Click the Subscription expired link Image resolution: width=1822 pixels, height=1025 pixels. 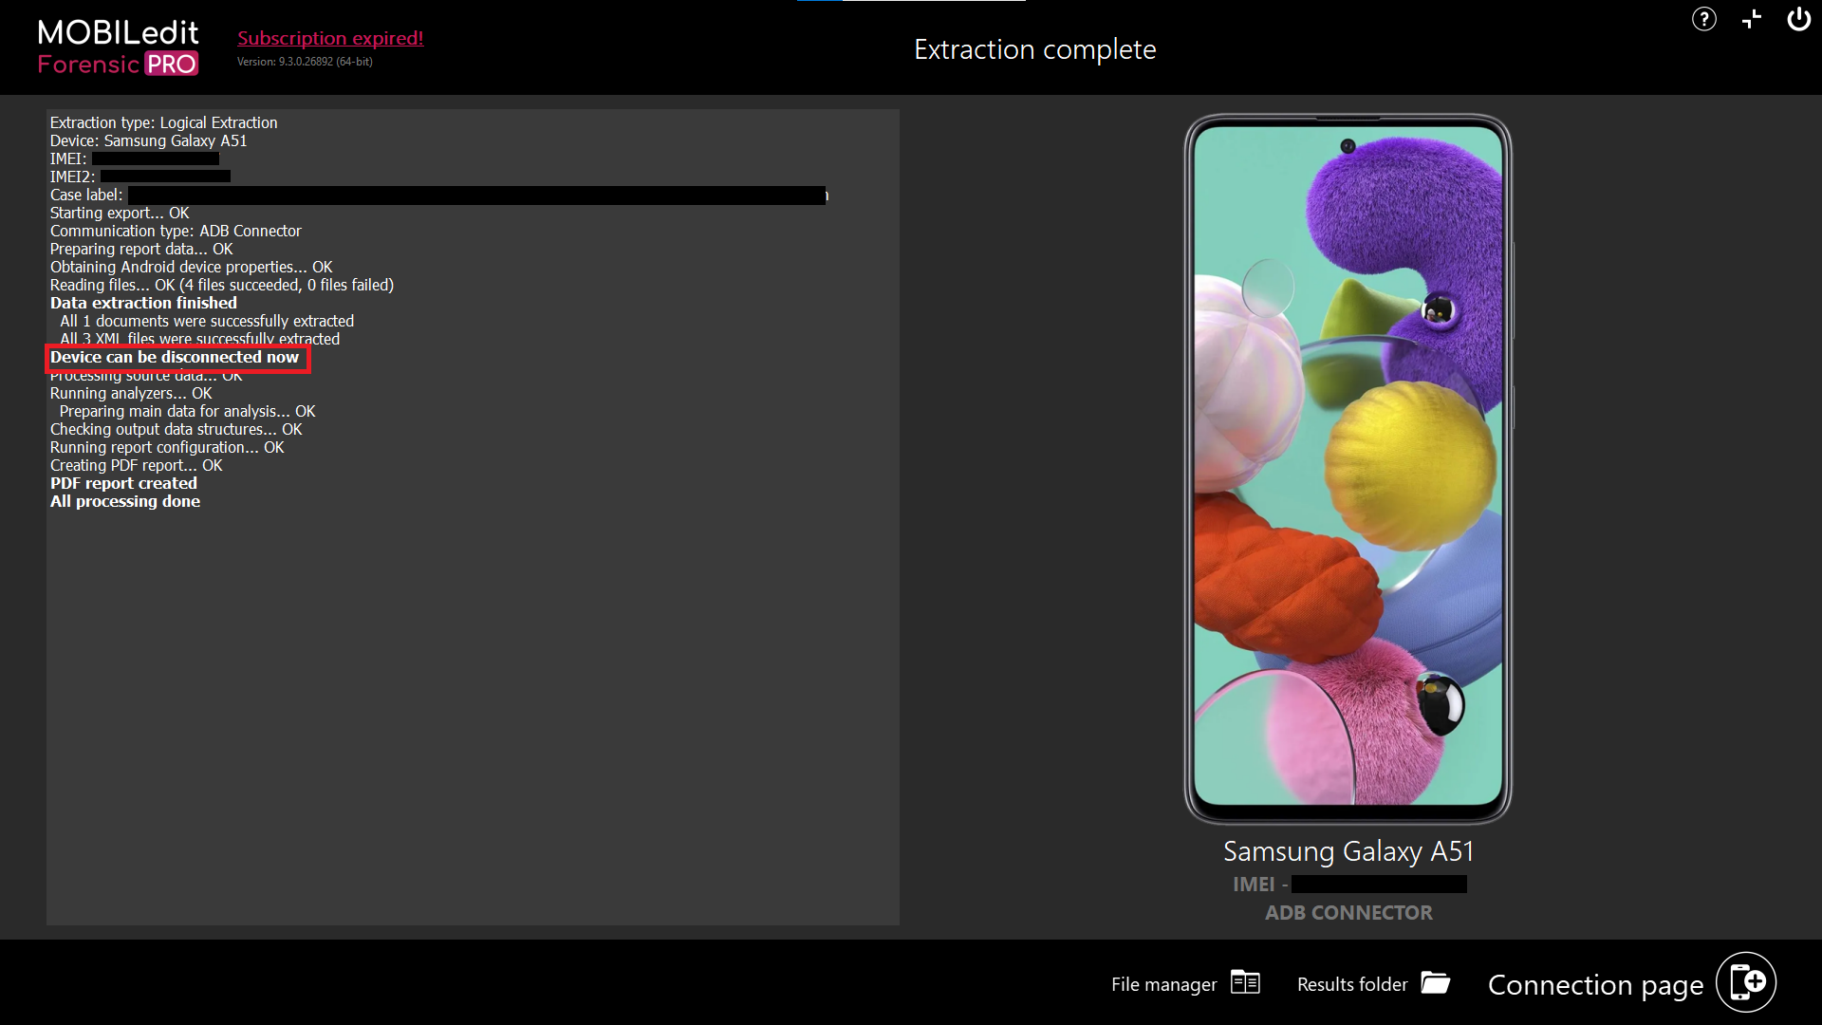[330, 38]
